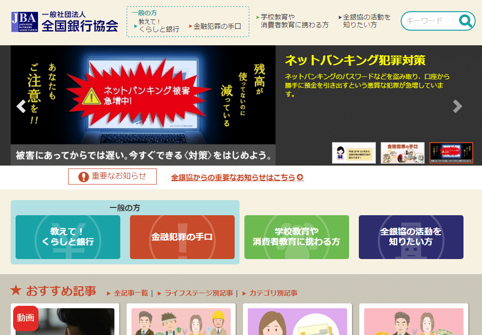Click the ネットバンキングのパスワード description text
This screenshot has height=335, width=482.
367,85
